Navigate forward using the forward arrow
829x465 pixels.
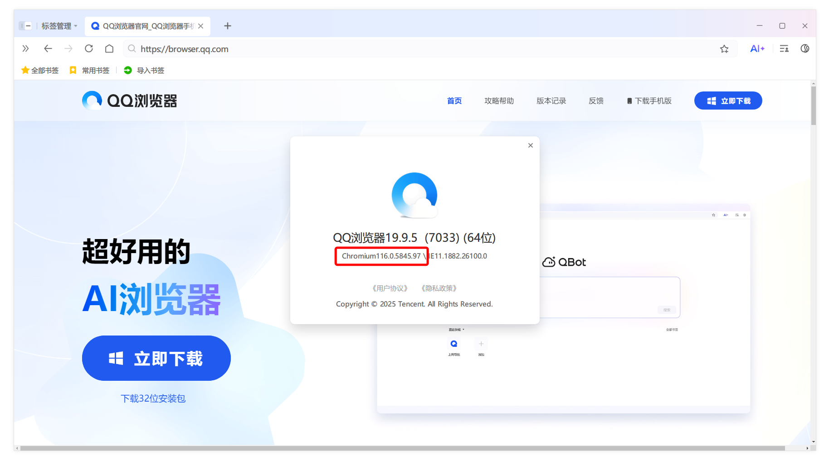click(x=68, y=48)
